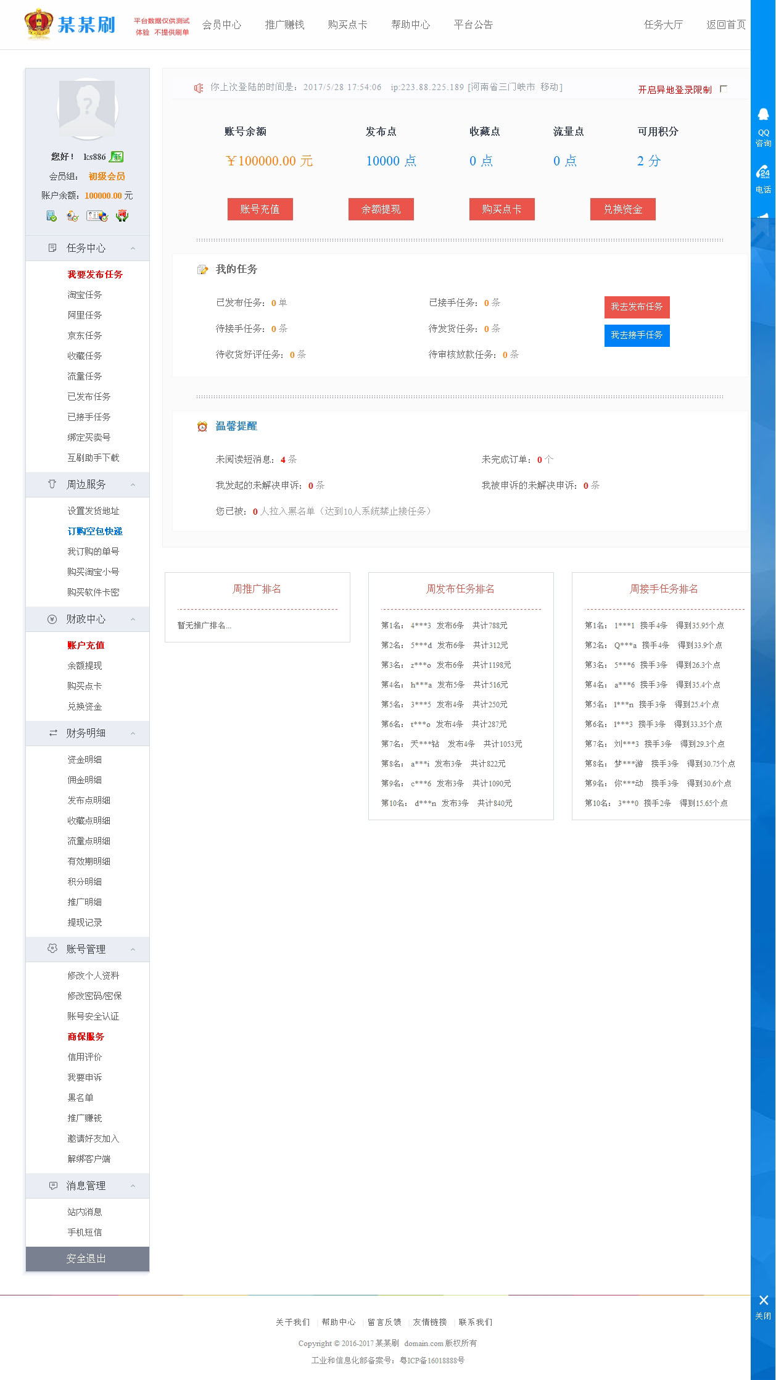Click the footer 帮助中心 link
Viewport: 776px width, 1380px height.
339,1322
